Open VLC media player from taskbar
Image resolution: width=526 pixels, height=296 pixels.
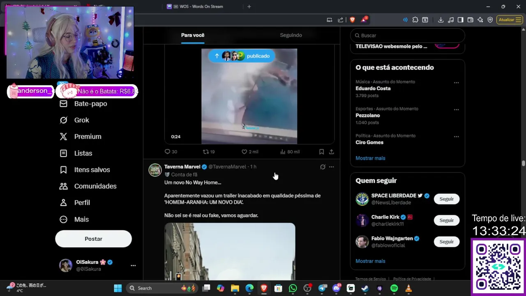[408, 288]
